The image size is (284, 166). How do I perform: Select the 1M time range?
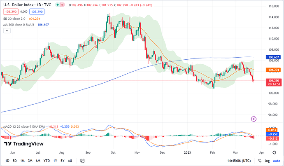pos(22,161)
